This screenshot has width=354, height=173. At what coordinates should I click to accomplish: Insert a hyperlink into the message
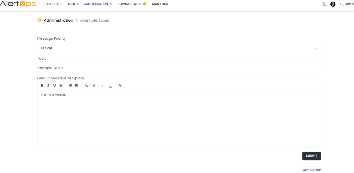pyautogui.click(x=120, y=86)
